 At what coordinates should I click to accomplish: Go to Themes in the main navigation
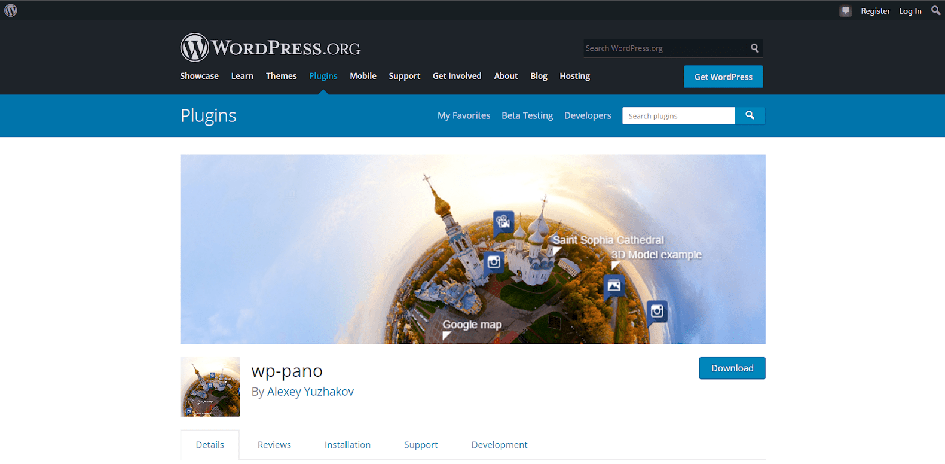click(282, 76)
